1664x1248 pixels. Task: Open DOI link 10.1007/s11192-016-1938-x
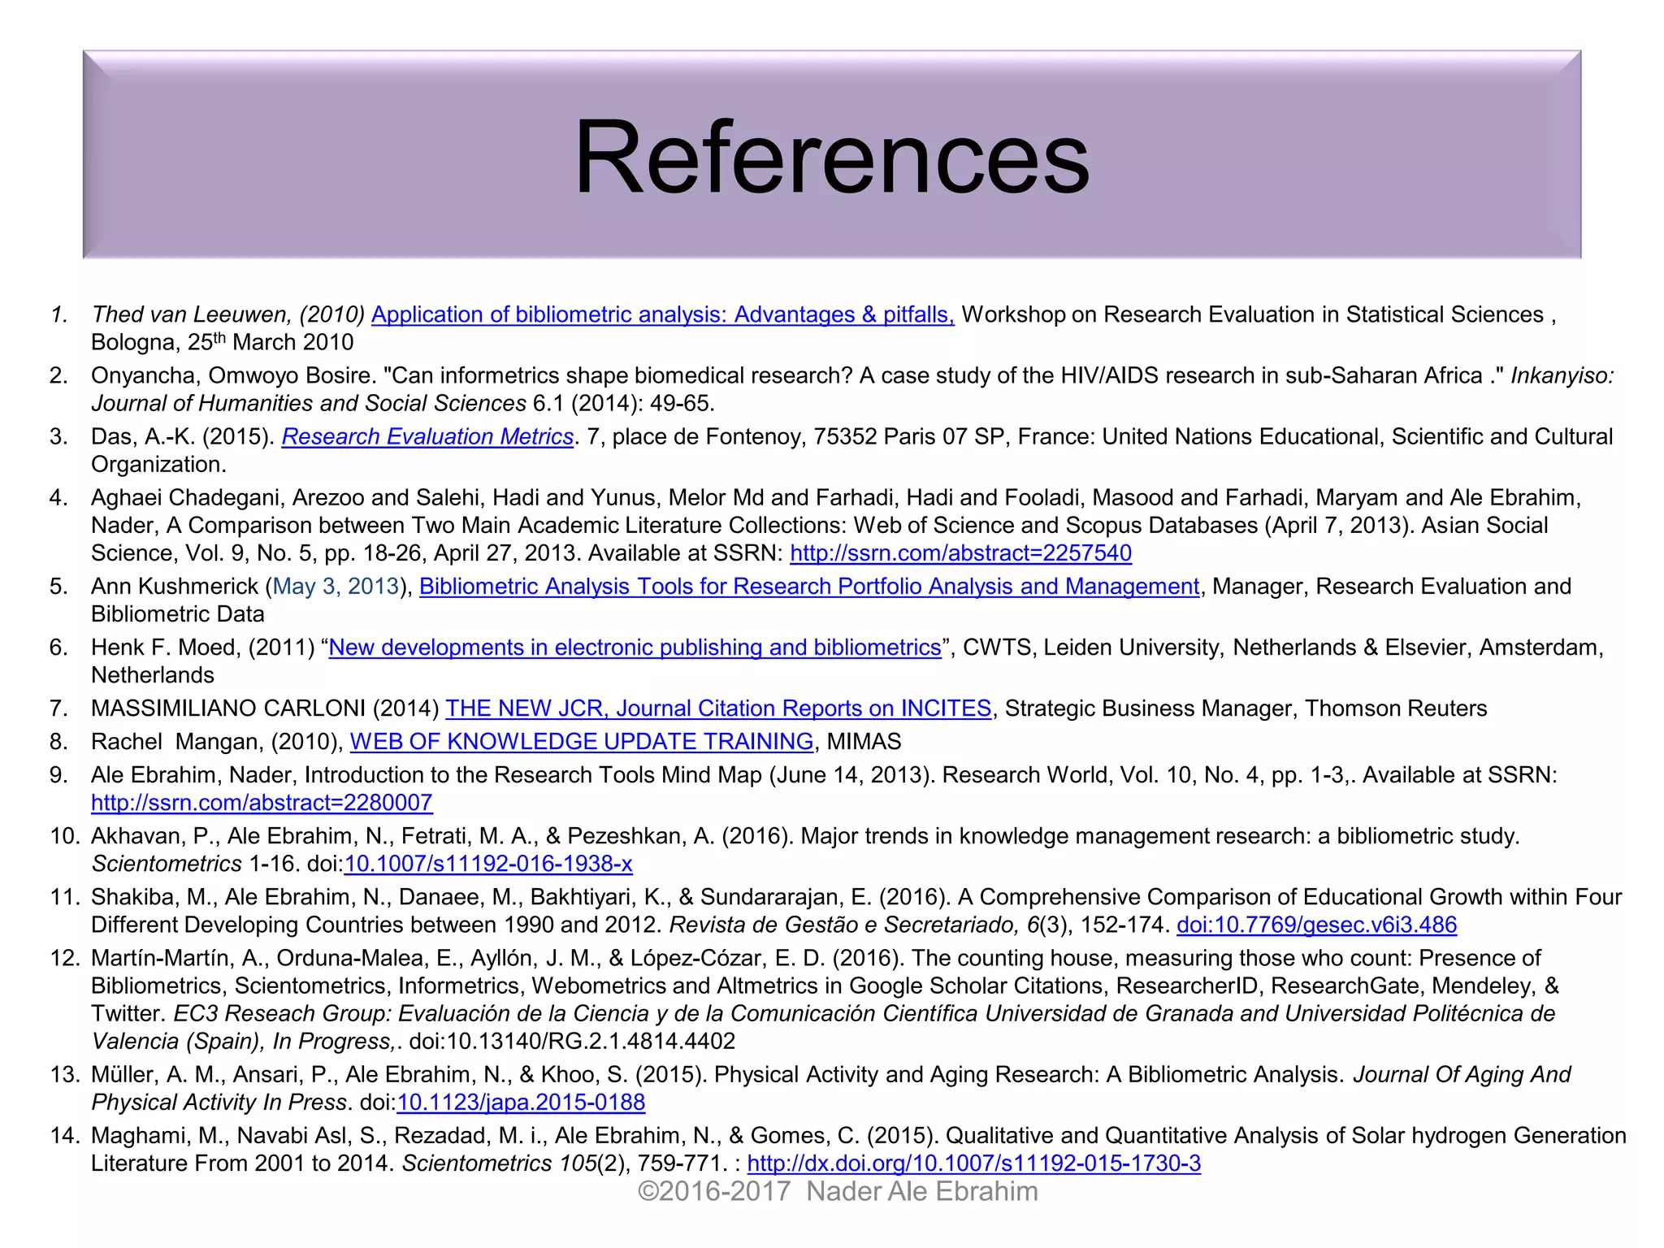click(x=488, y=863)
